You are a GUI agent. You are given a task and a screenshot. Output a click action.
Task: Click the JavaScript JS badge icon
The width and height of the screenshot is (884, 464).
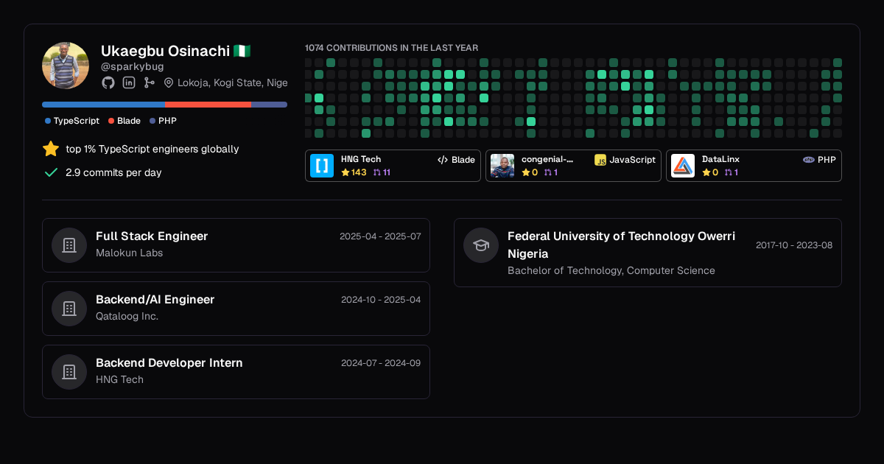coord(600,160)
